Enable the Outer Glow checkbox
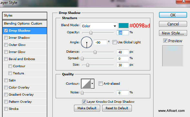Image resolution: width=190 pixels, height=117 pixels. pyautogui.click(x=6, y=45)
